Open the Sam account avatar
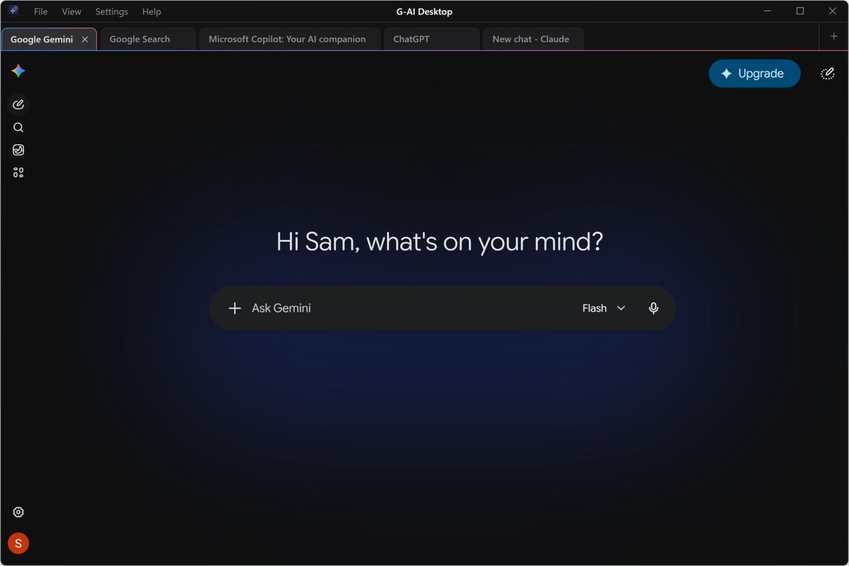This screenshot has width=849, height=566. (x=18, y=543)
